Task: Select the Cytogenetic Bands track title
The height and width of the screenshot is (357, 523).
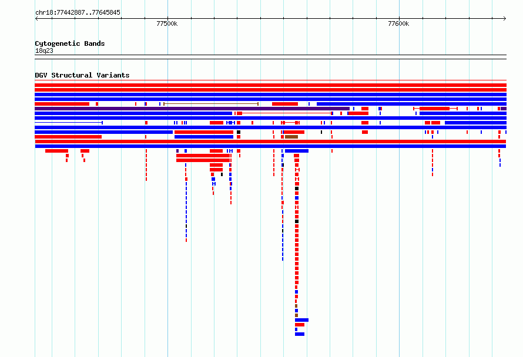Action: (70, 43)
